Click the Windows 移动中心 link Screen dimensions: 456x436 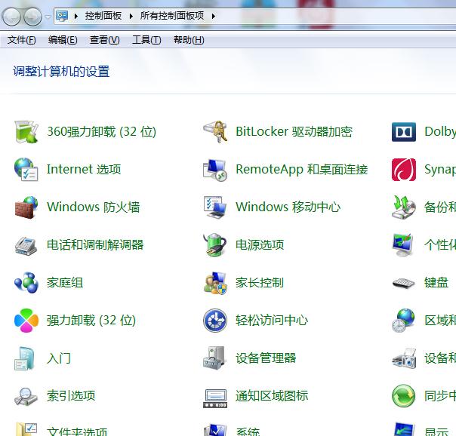pyautogui.click(x=288, y=207)
